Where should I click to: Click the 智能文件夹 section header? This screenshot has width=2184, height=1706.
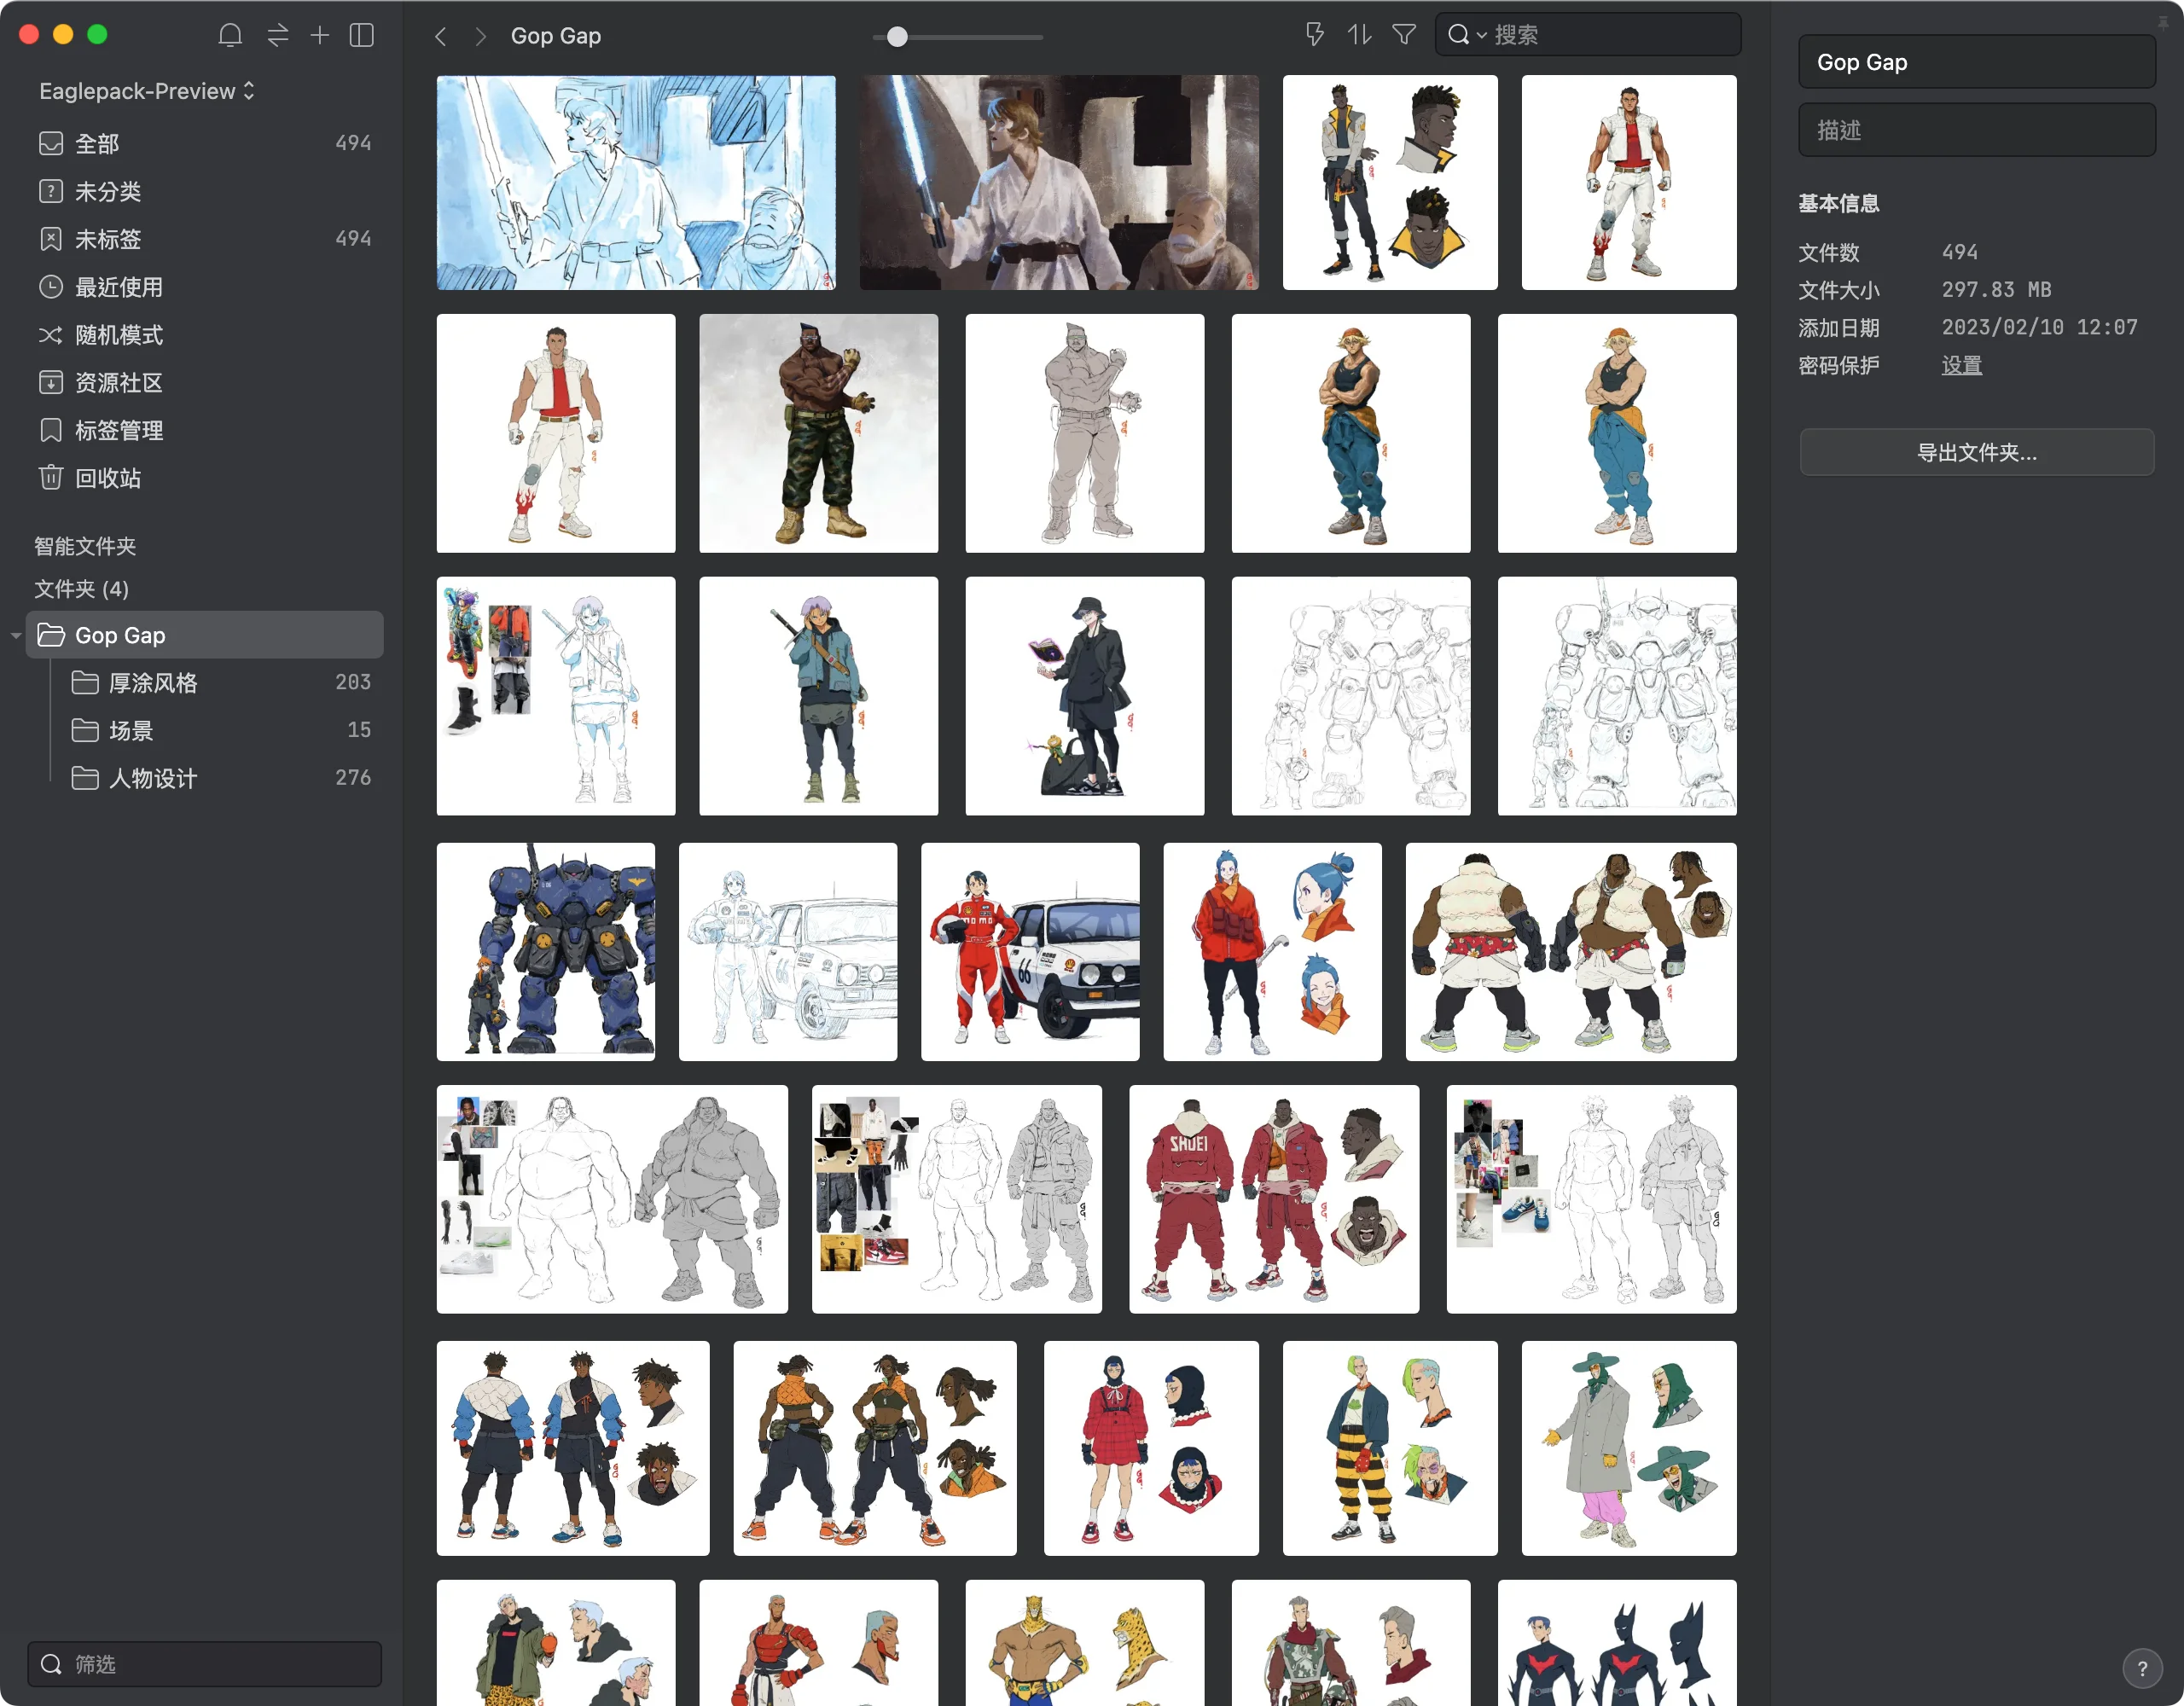[85, 546]
